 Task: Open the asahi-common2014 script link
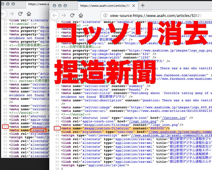172,135
